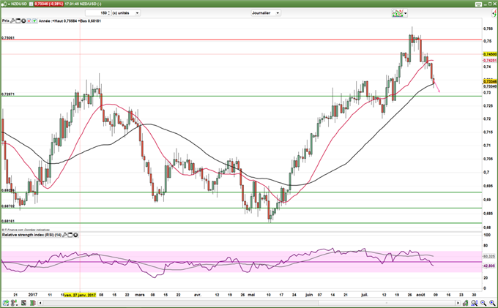Screen dimensions: 498x308
Task: Open the window link menu icon beside NZDUSD
Action: click(5, 4)
